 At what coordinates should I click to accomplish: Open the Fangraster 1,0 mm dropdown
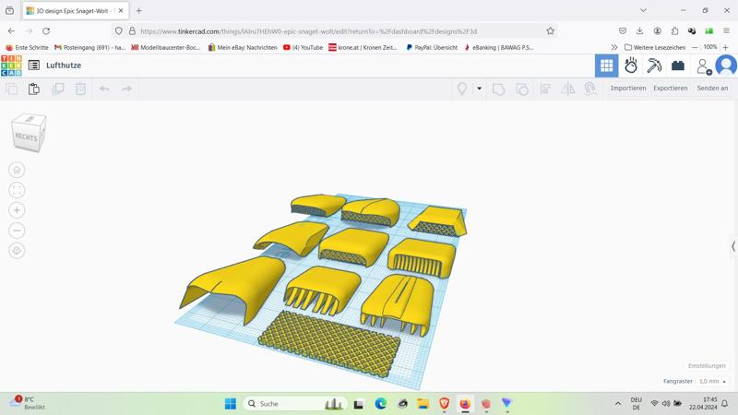pyautogui.click(x=712, y=381)
